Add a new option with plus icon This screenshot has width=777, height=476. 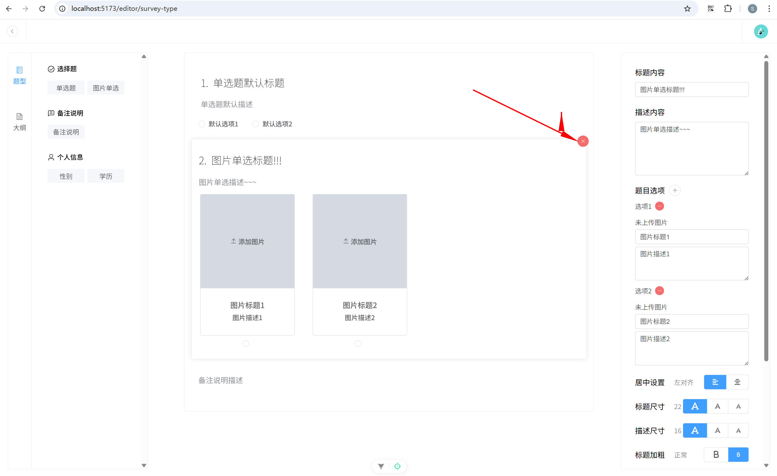tap(674, 190)
